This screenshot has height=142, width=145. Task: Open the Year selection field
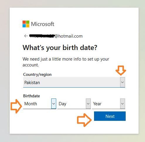(108, 104)
